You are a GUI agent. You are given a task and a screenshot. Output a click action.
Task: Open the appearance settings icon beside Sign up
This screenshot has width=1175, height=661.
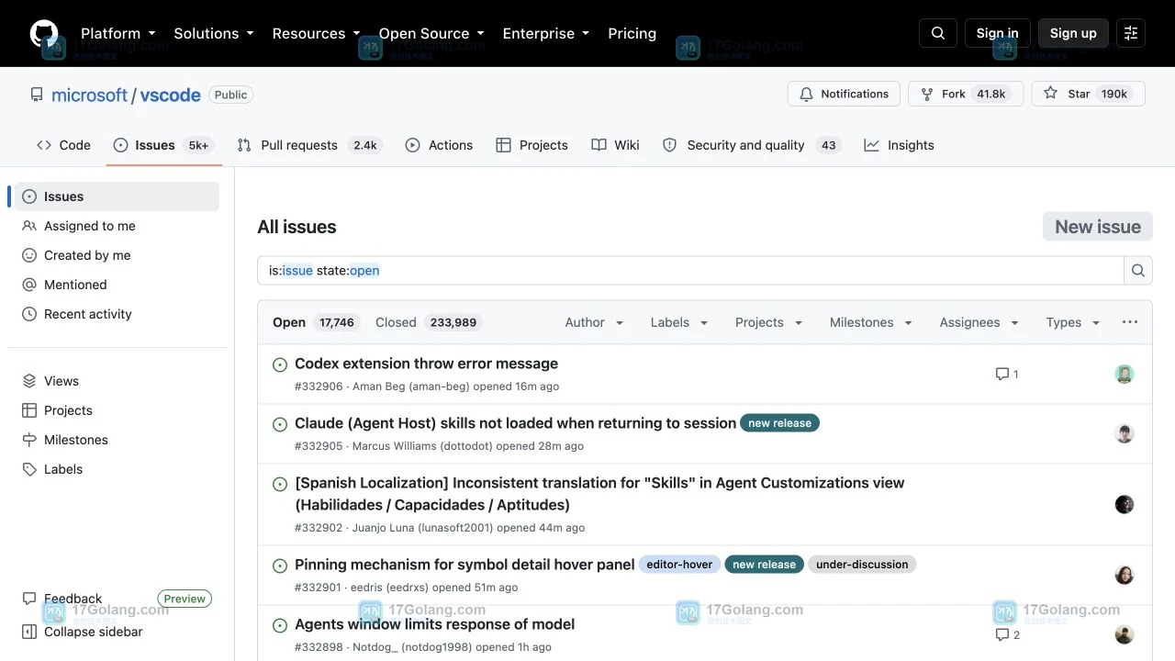pyautogui.click(x=1131, y=33)
